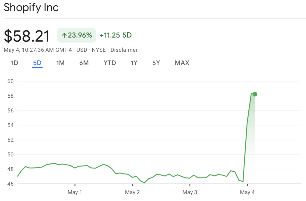Click the green endpoint dot on the chart

coord(255,94)
